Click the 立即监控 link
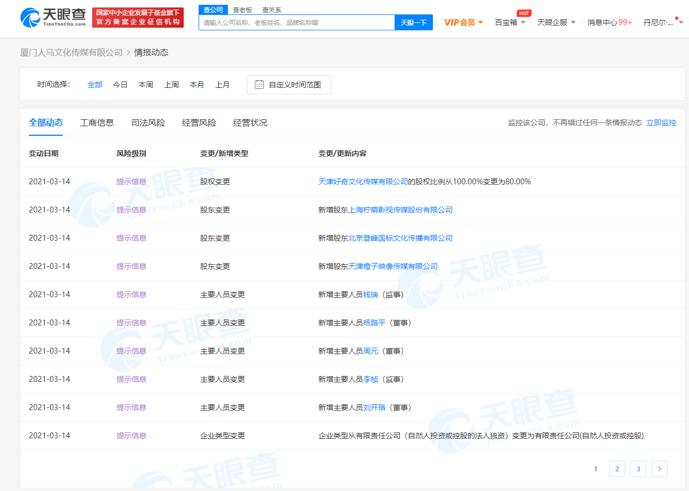The height and width of the screenshot is (491, 689). pyautogui.click(x=661, y=122)
